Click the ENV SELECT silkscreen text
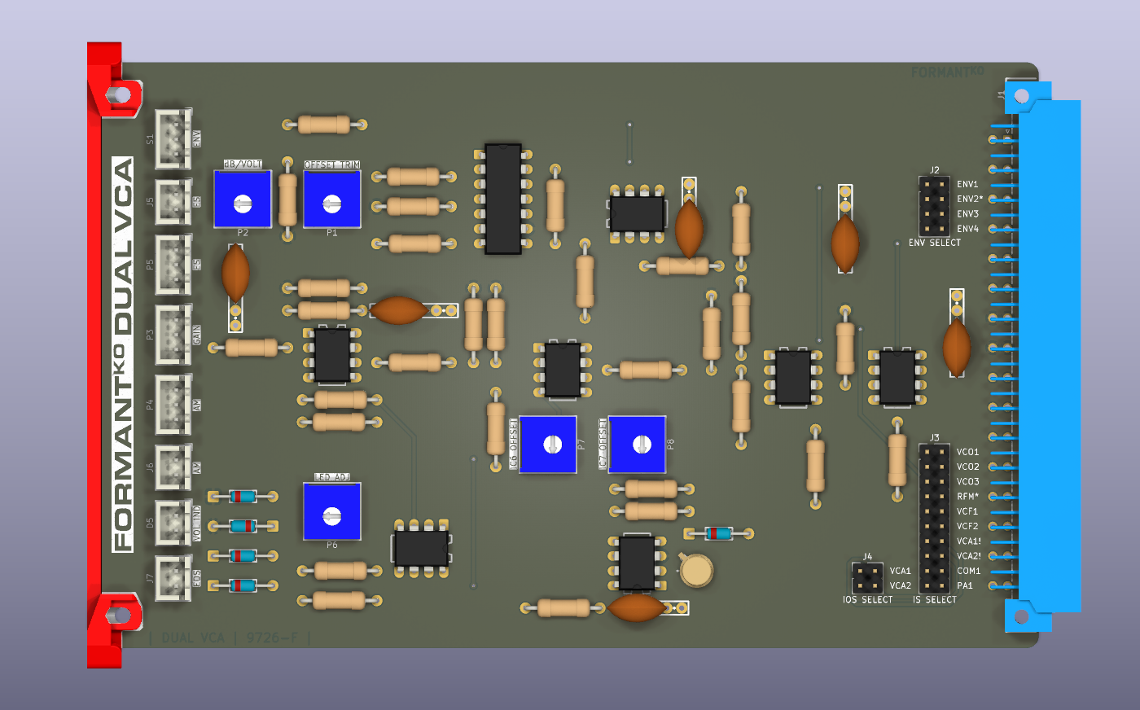 pos(935,243)
